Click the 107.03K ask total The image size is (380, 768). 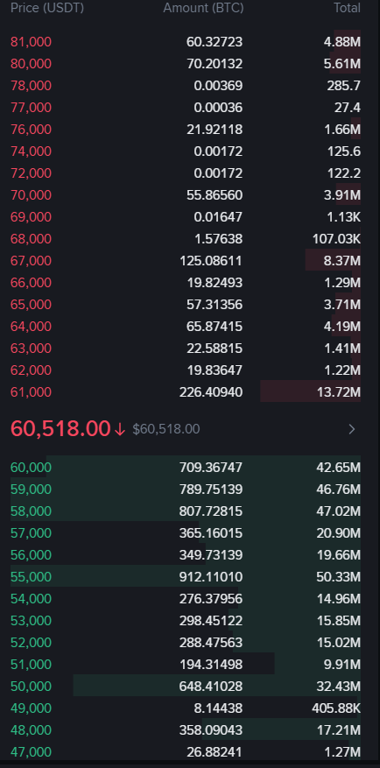tap(337, 239)
